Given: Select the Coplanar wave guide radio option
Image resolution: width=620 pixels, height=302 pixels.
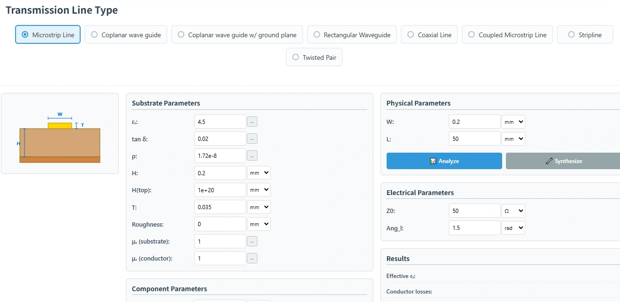Looking at the screenshot, I should (x=126, y=35).
